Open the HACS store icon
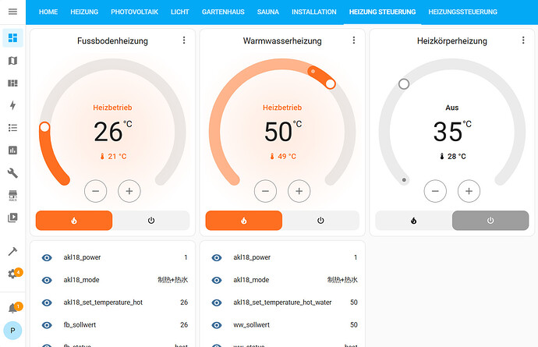 tap(12, 195)
